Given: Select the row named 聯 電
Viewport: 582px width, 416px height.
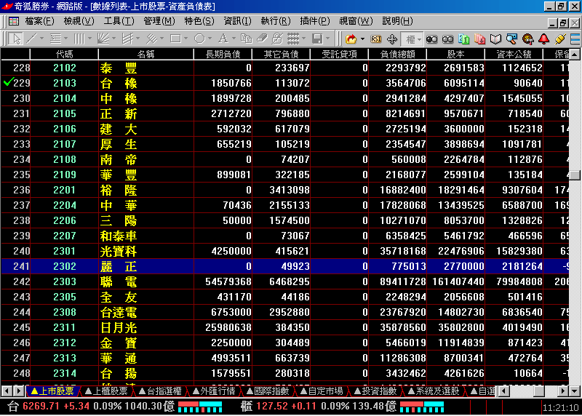Looking at the screenshot, I should pyautogui.click(x=284, y=281).
